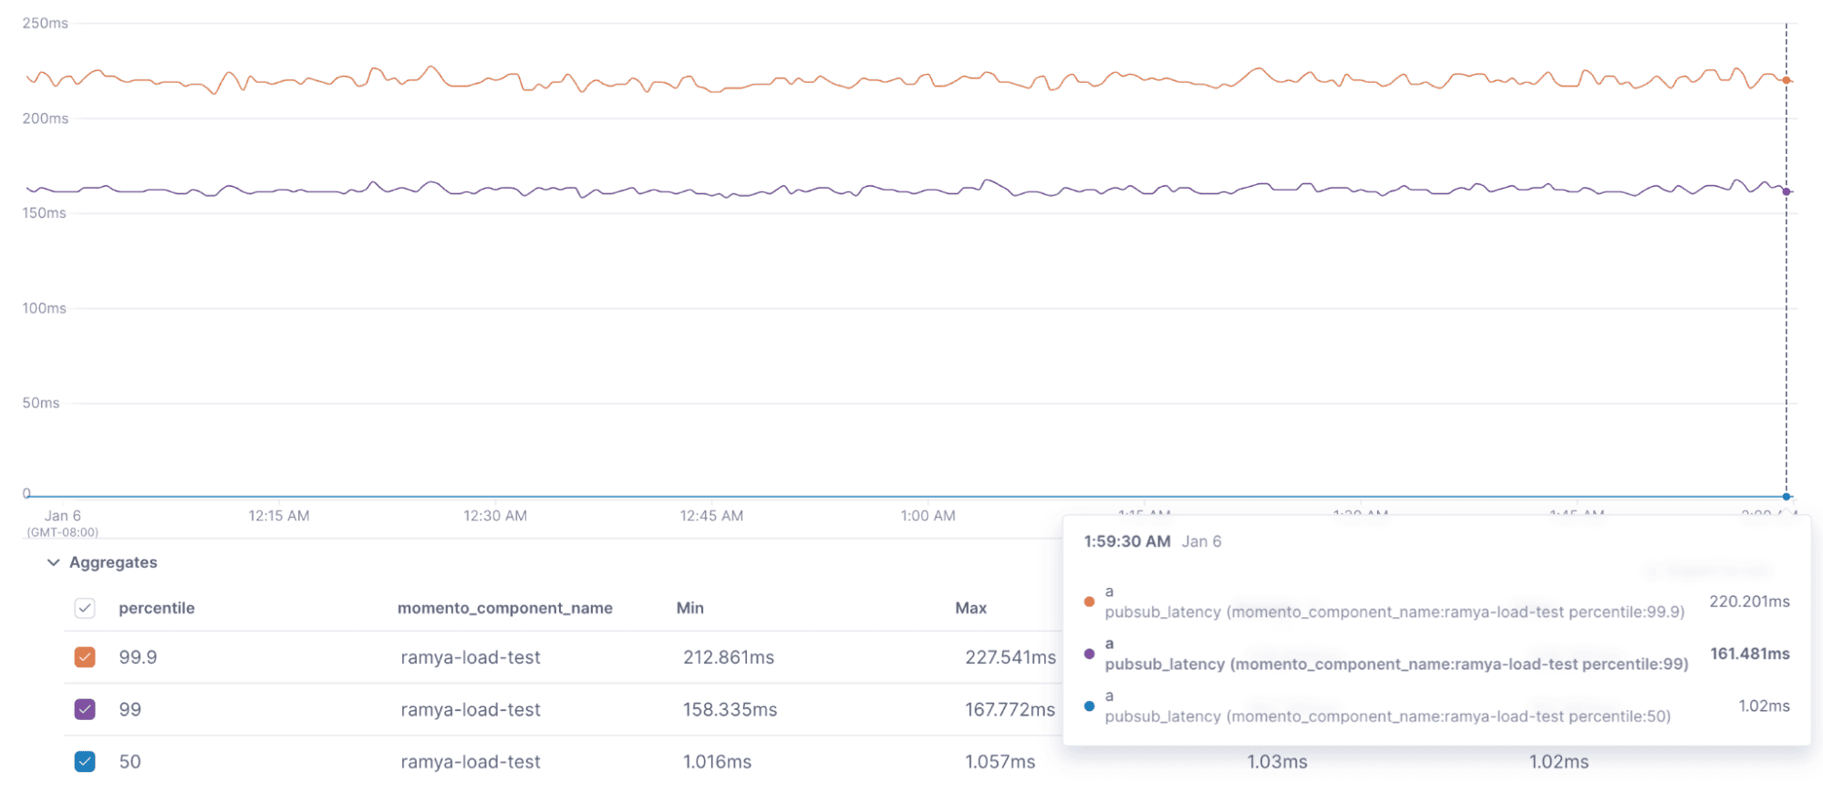Select the orange data point on 99.9 line
Screen dimensions: 1823x803
[1787, 80]
